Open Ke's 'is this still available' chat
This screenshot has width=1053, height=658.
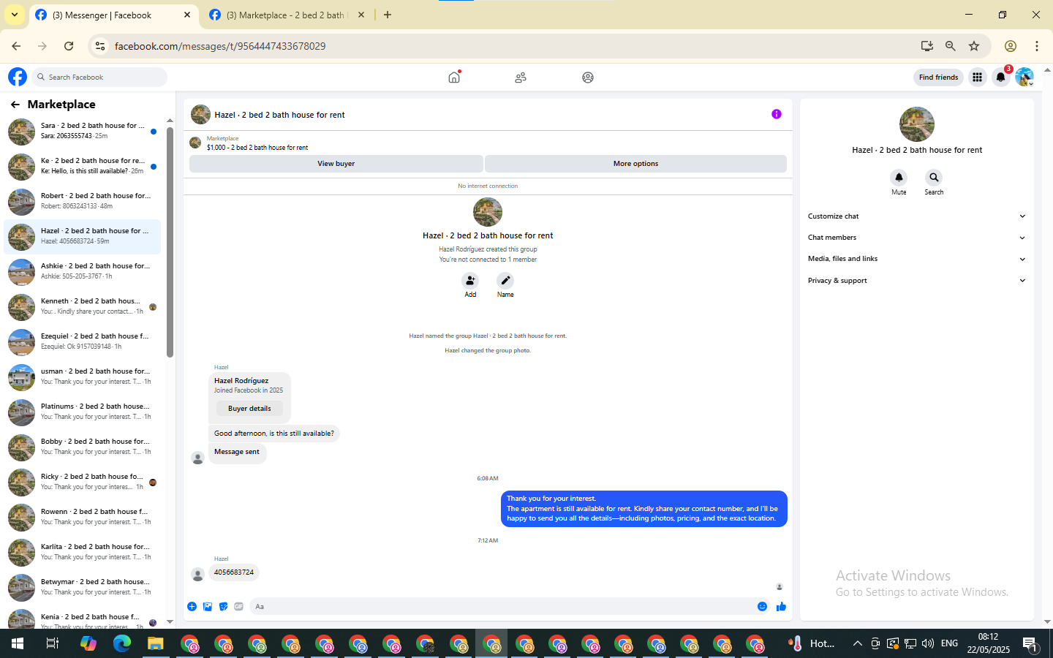pos(82,167)
